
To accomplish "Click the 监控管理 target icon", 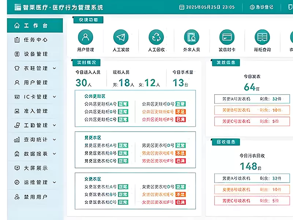I will click(17, 182).
